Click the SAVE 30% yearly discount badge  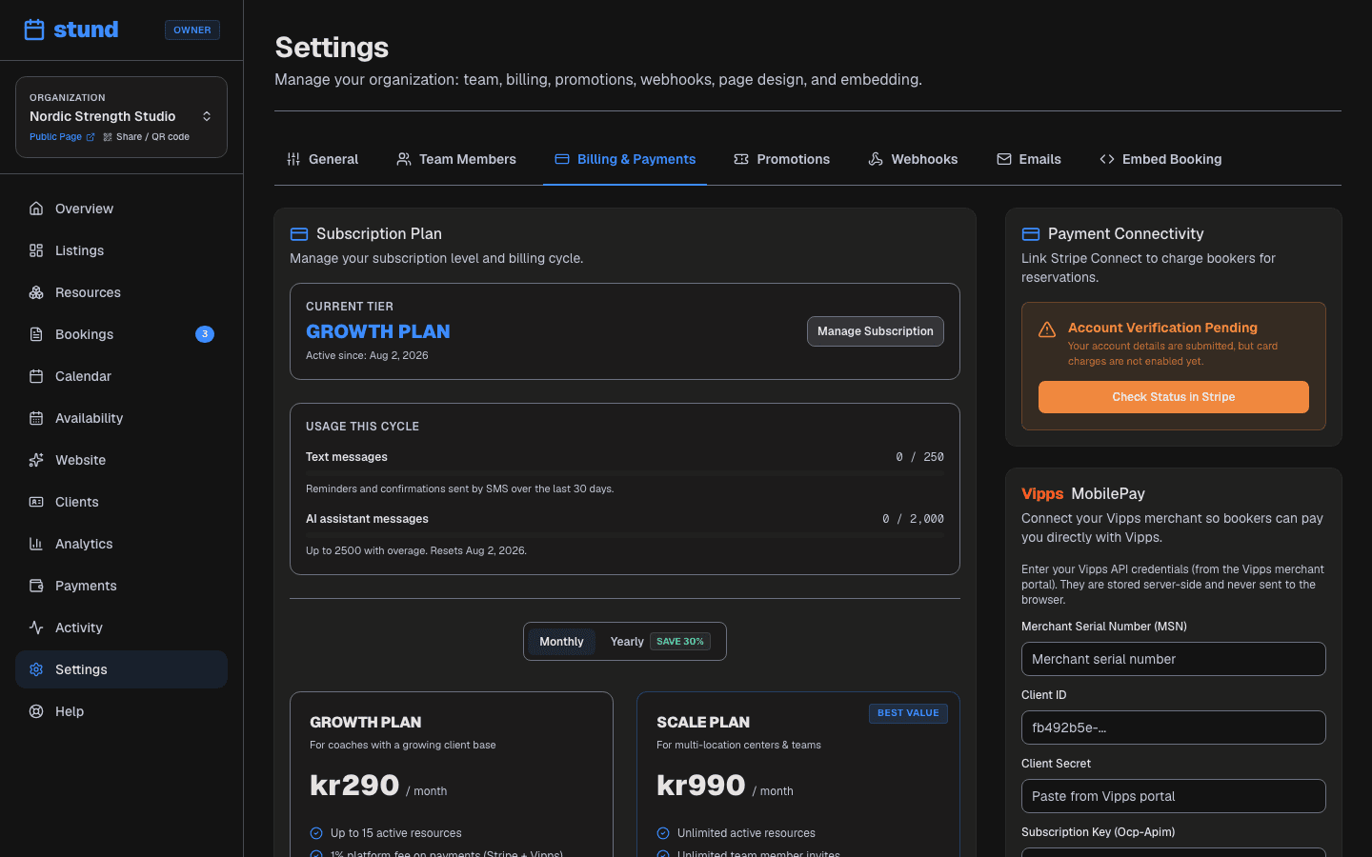[680, 642]
